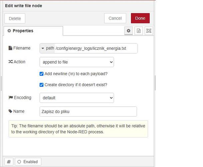Open the Action dropdown append to file
Screen dimensions: 203x167
click(77, 62)
